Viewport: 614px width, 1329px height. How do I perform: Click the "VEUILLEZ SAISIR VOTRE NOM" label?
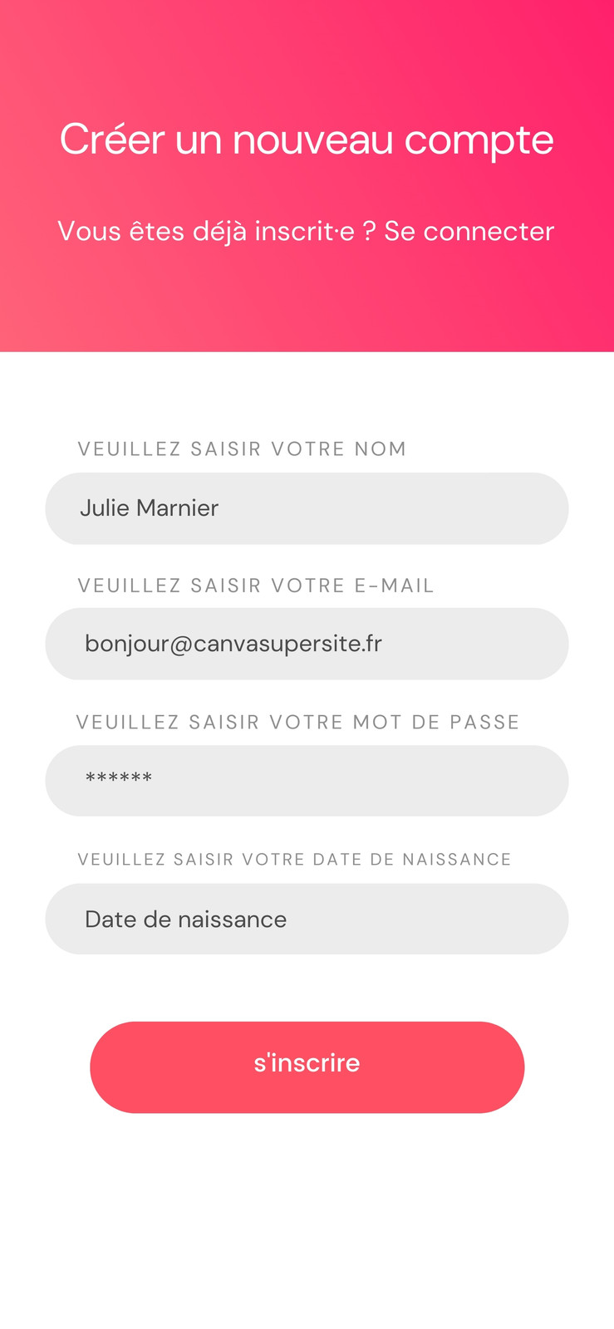click(x=242, y=449)
